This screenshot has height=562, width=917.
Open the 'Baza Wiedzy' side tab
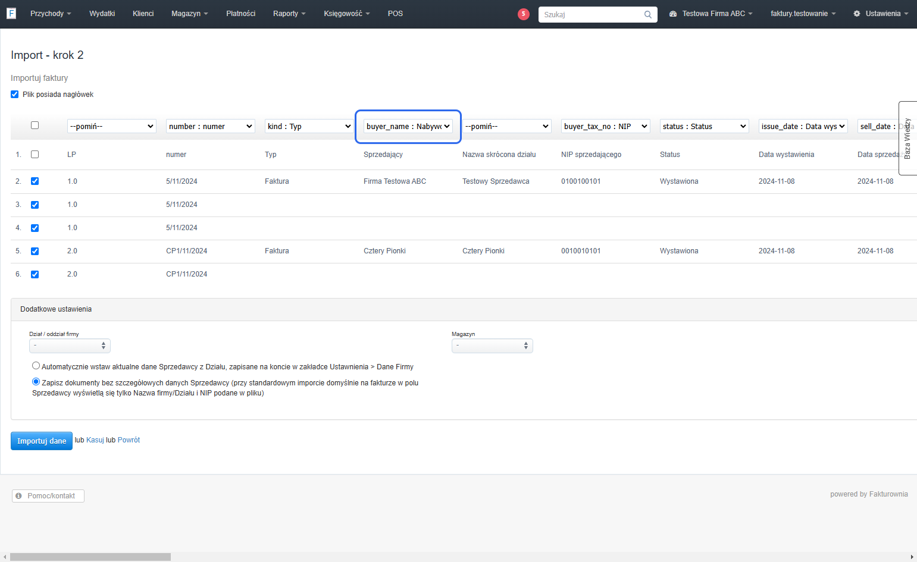coord(907,138)
